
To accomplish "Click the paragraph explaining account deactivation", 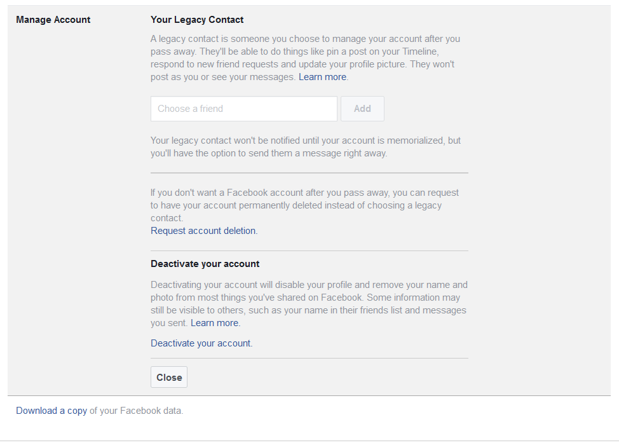I will [x=309, y=304].
